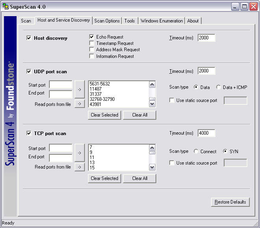Click Restore Defaults button
This screenshot has height=228, width=260.
[230, 202]
